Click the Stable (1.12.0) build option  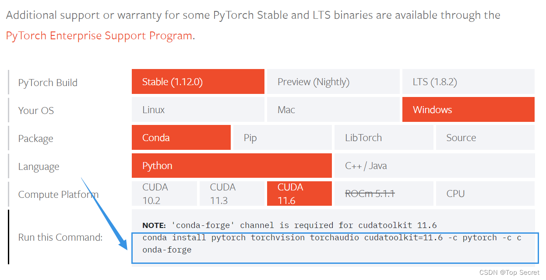(x=198, y=81)
